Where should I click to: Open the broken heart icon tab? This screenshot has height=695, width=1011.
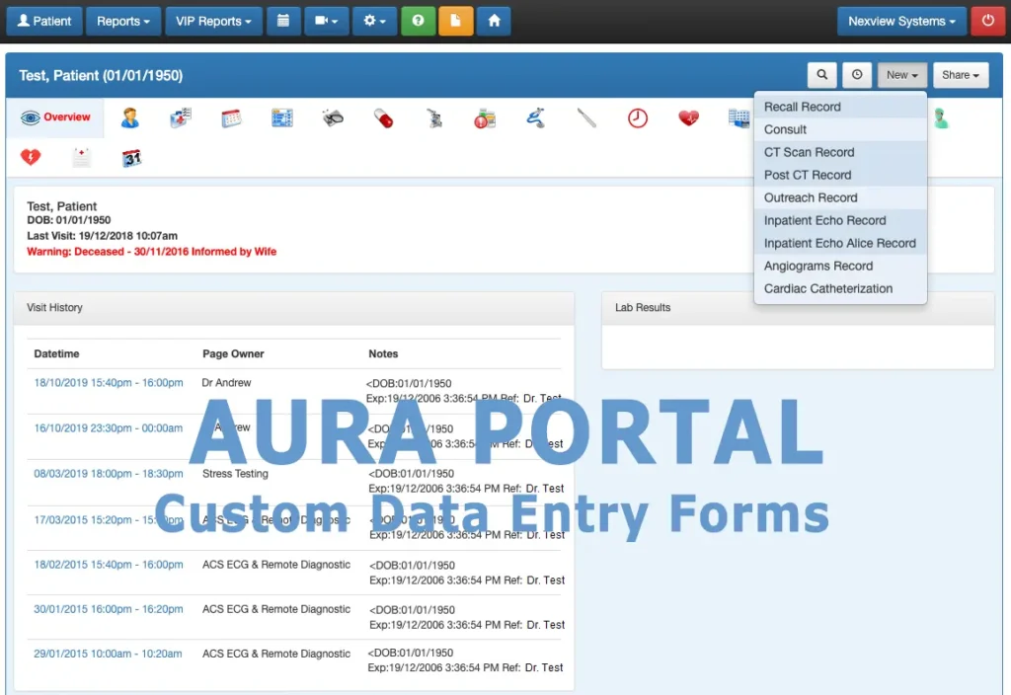(31, 157)
